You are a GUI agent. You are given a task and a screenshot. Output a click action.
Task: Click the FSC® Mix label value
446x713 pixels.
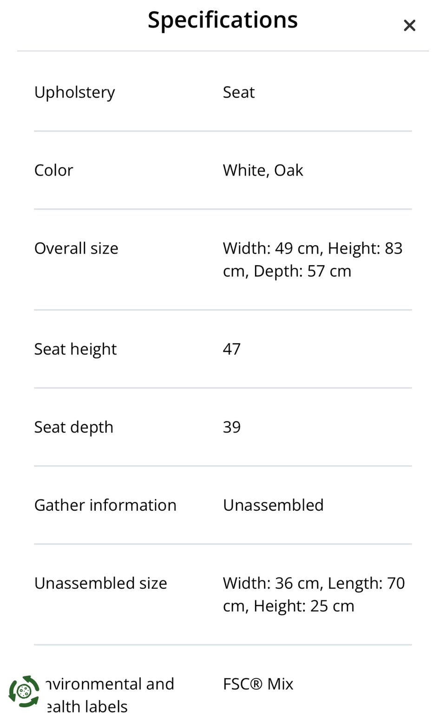(x=258, y=684)
